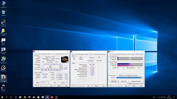Open the Action Center notifications icon

coord(174,97)
